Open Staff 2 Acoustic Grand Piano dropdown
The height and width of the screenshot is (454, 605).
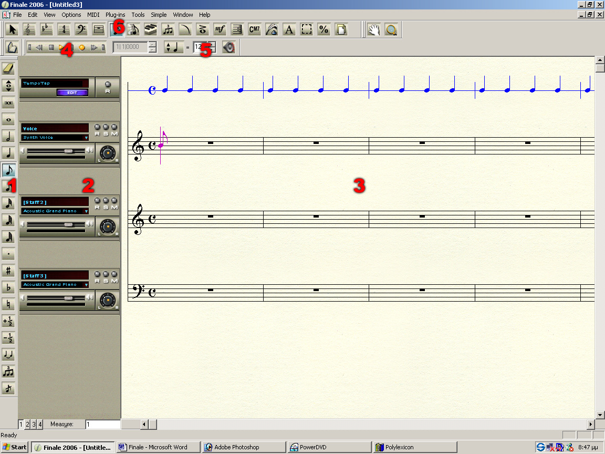pos(86,211)
